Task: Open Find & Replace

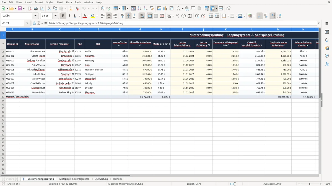Action: click(102, 9)
